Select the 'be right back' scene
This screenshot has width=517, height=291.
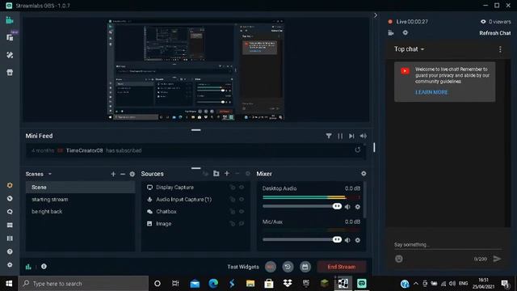81,212
